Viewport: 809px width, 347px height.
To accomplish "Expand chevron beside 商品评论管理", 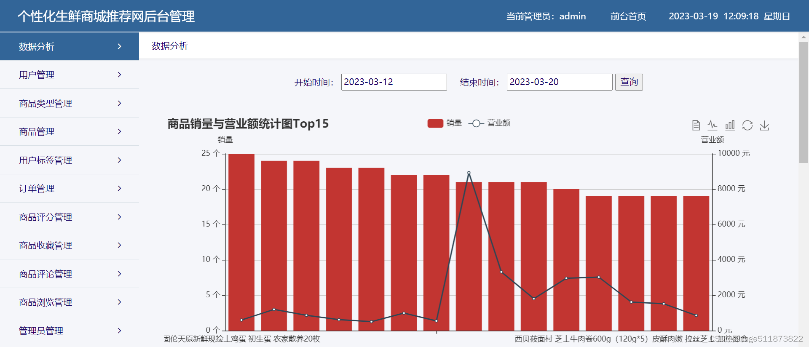I will click(120, 274).
